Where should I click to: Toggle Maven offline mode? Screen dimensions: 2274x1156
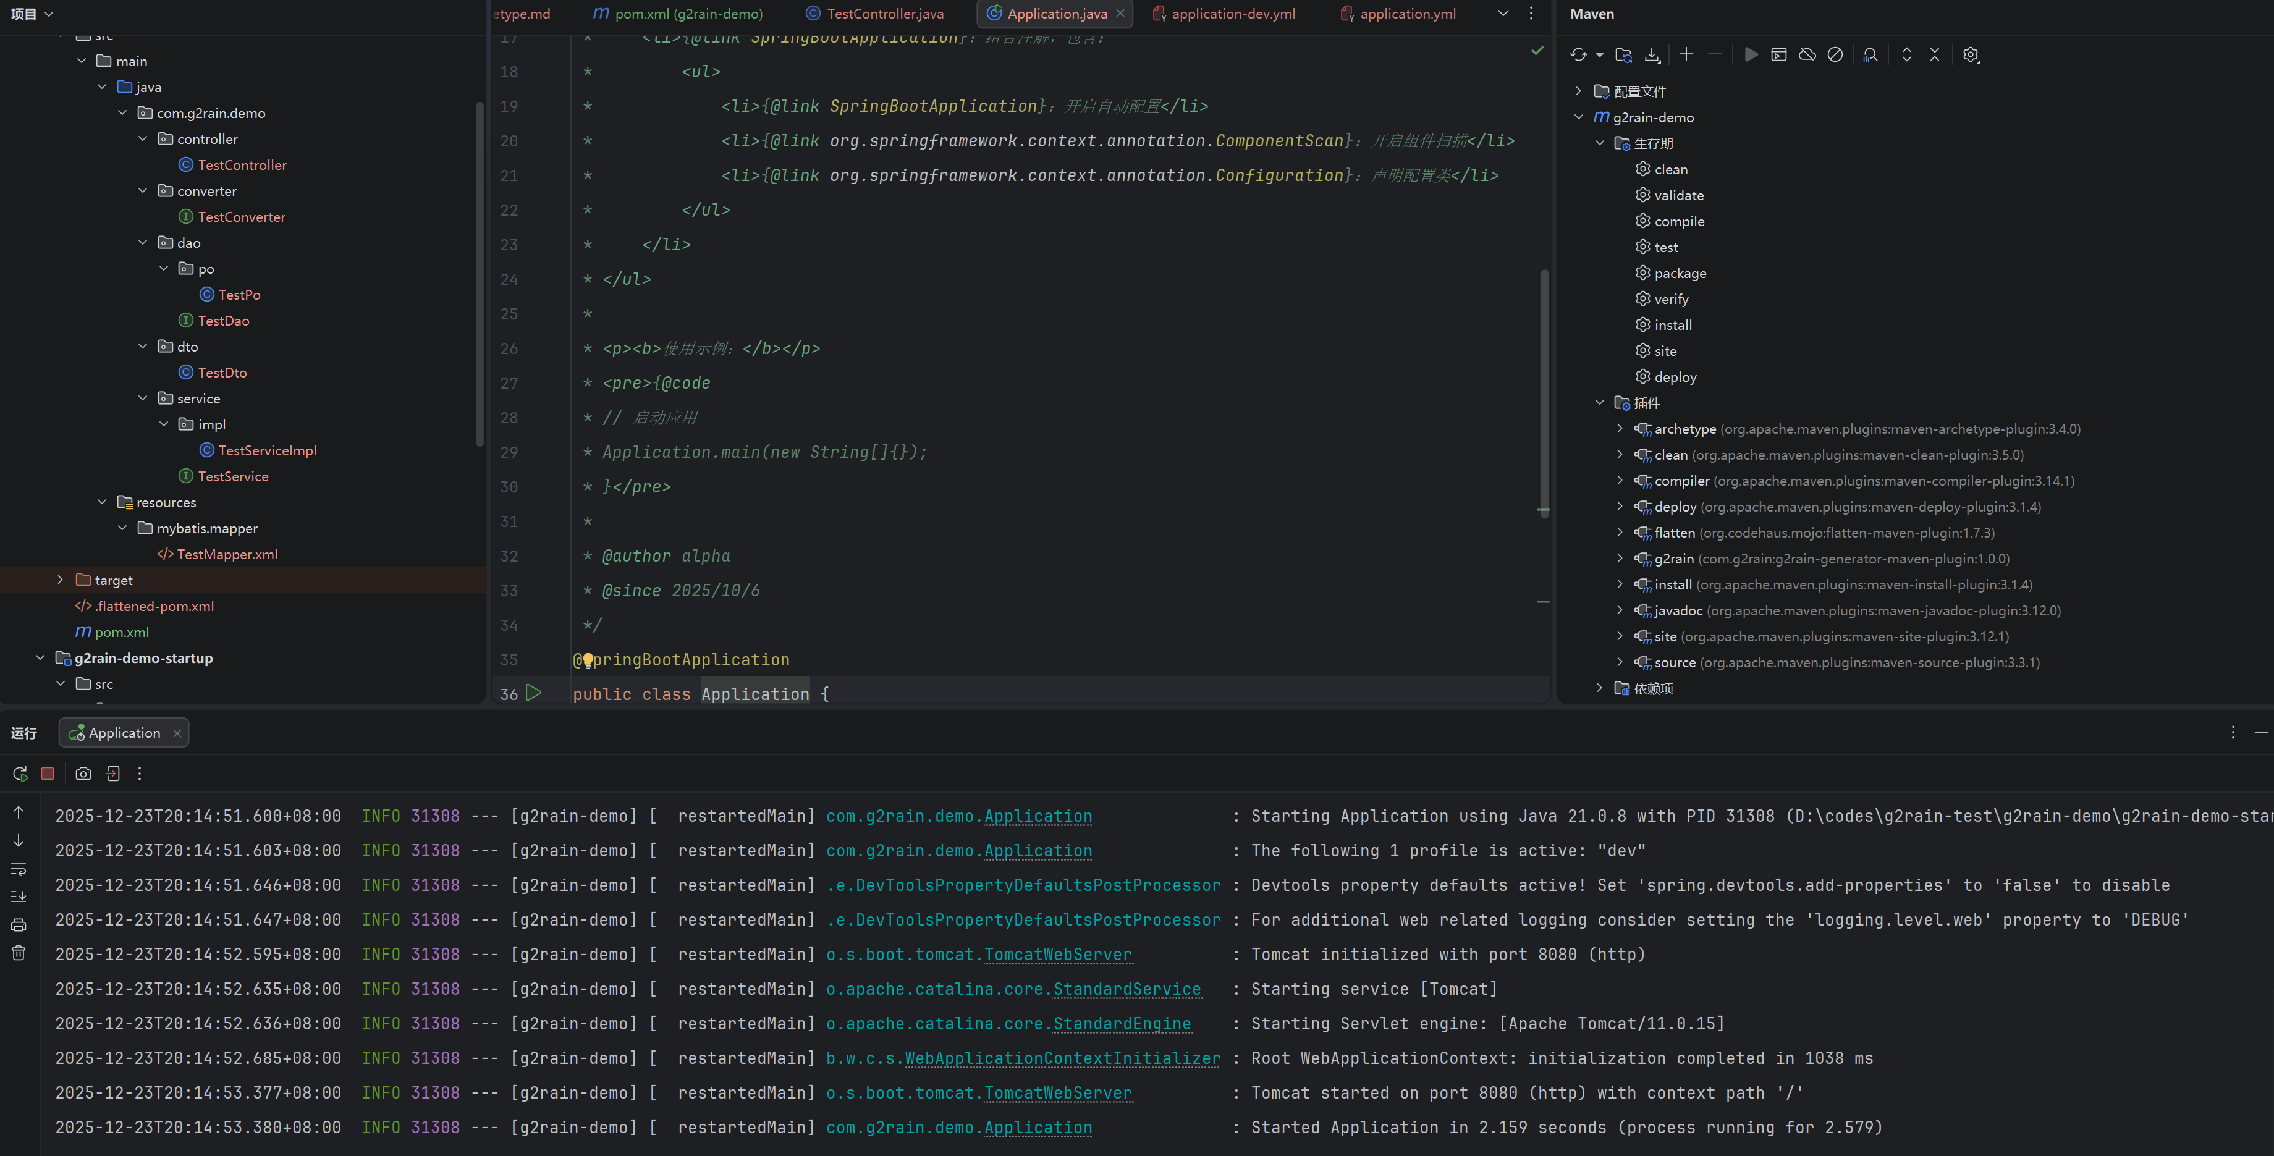(1807, 55)
